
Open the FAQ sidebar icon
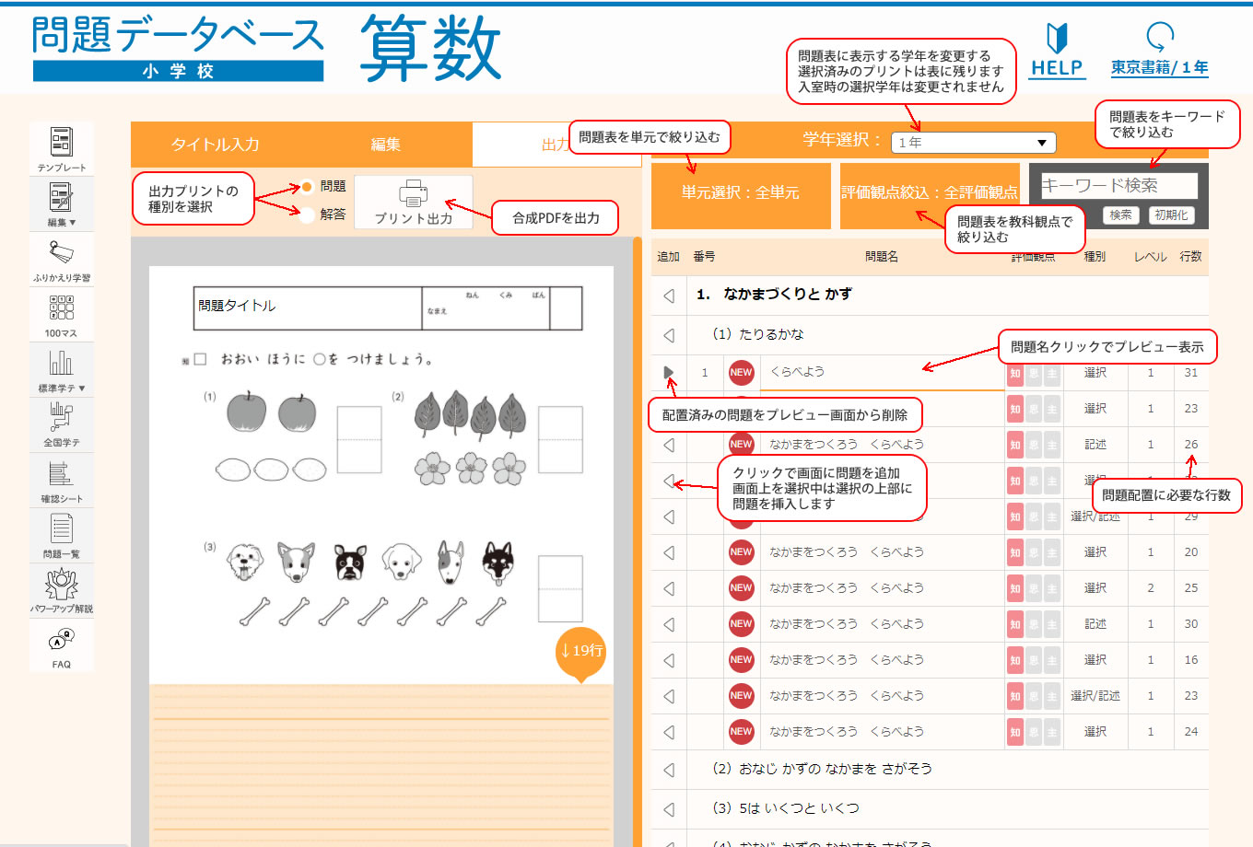(62, 645)
